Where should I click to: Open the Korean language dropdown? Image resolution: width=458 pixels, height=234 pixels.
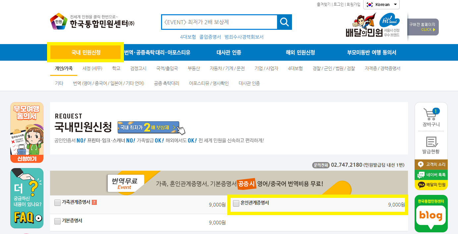tap(381, 5)
